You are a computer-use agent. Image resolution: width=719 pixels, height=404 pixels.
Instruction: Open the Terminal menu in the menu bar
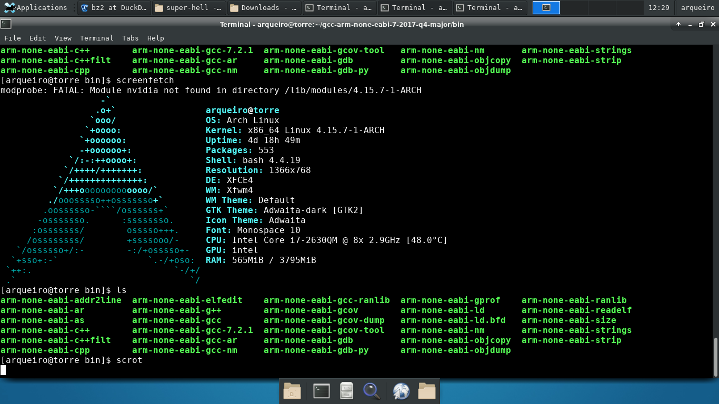coord(96,38)
